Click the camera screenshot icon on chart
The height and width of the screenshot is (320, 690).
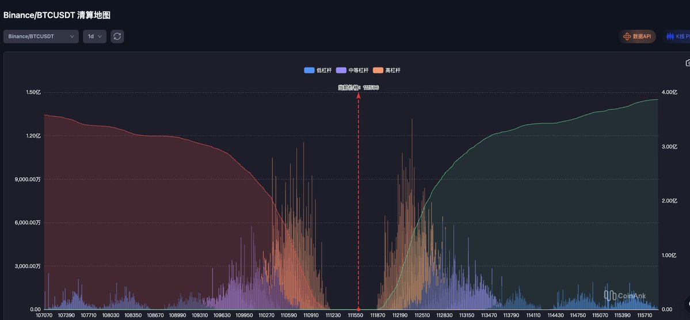(687, 63)
